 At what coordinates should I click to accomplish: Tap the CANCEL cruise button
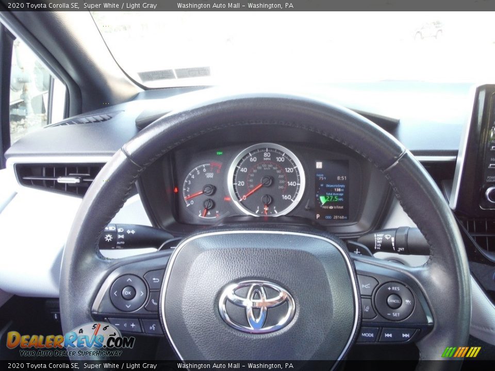coord(394,301)
